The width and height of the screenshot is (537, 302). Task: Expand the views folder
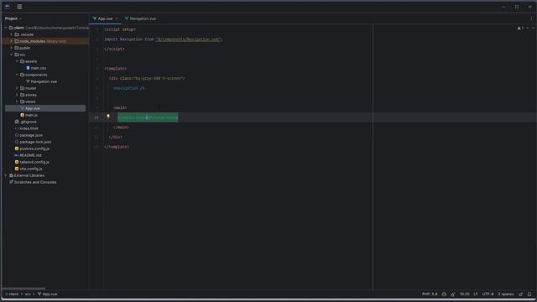pyautogui.click(x=17, y=102)
